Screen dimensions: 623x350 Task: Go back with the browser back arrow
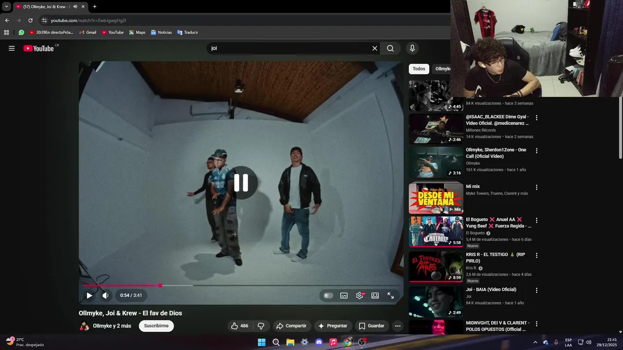pos(7,20)
